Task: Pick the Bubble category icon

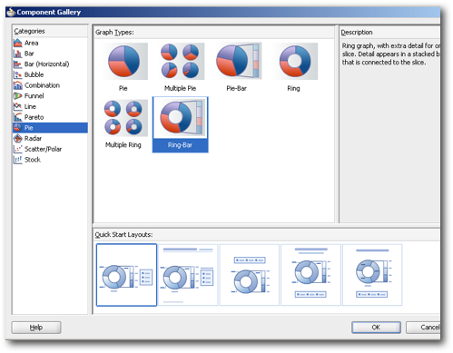Action: pyautogui.click(x=18, y=74)
